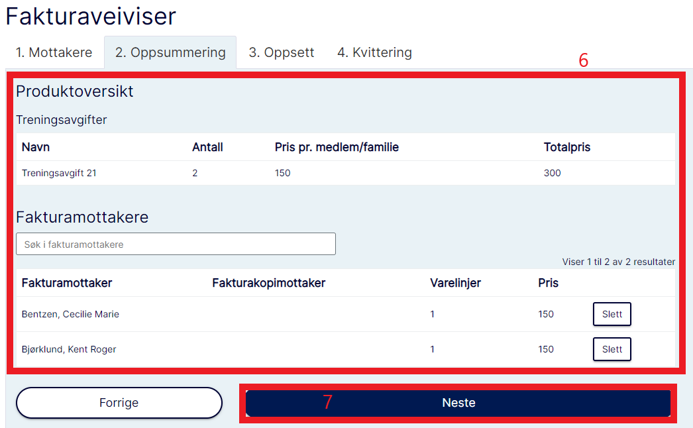This screenshot has width=693, height=428.
Task: Click the Fakturaveiviser page title
Action: (91, 17)
